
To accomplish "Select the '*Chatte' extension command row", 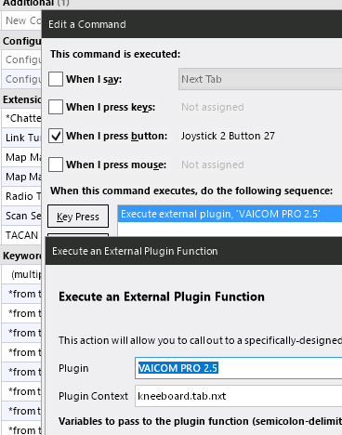I will 21,118.
